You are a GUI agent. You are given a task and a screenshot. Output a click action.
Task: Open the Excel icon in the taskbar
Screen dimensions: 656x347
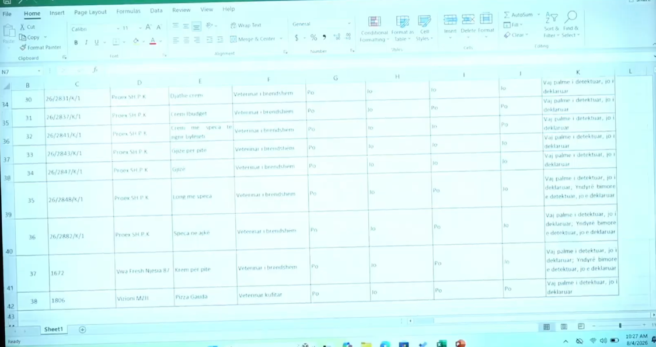click(x=441, y=343)
